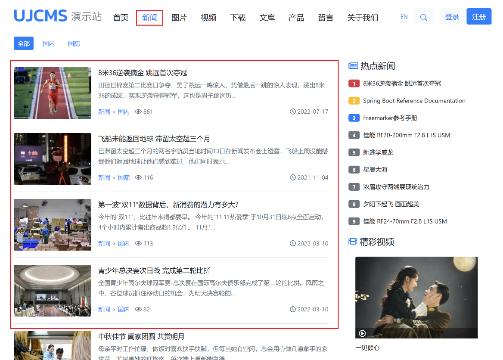Image resolution: width=503 pixels, height=360 pixels.
Task: Click the clock icon beside 2022-07-17
Action: (292, 112)
